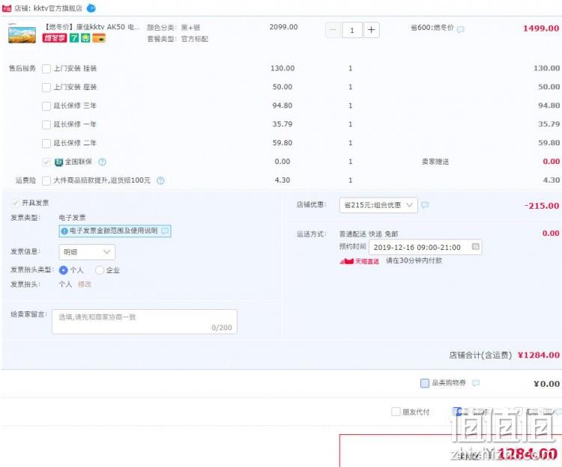Open comment icon beside store discount dropdown
Screen dimensions: 562x467
(x=425, y=205)
